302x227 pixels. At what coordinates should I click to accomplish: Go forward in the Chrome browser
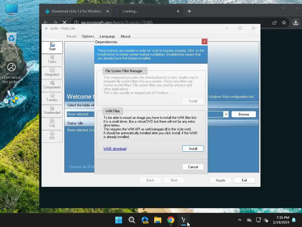pyautogui.click(x=55, y=22)
